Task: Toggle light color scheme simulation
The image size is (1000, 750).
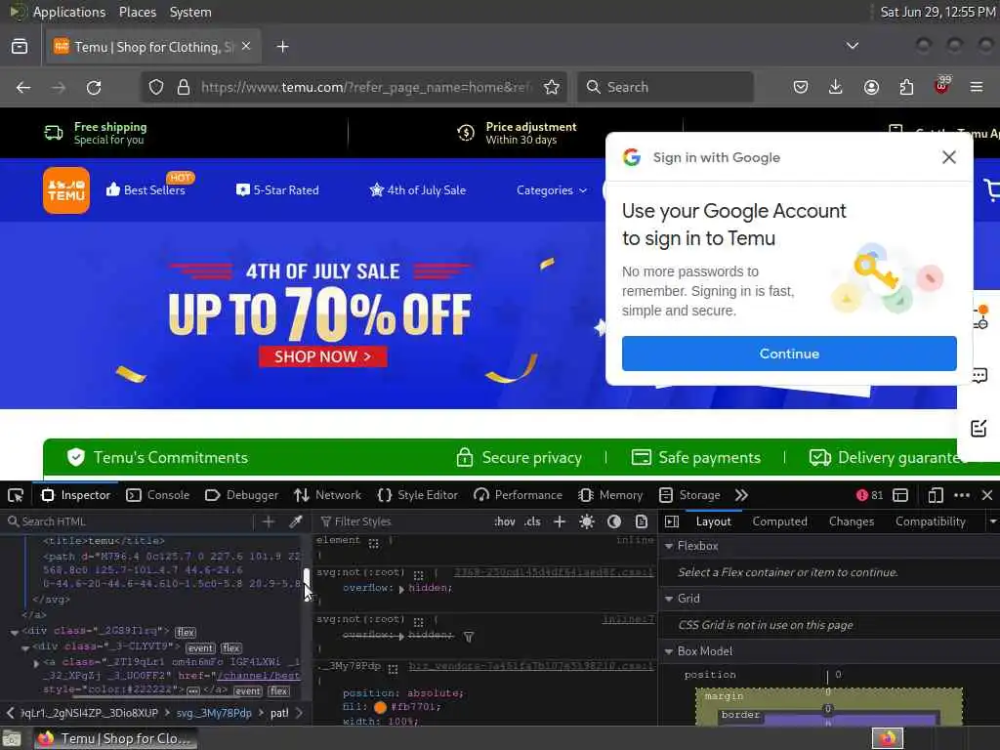Action: click(587, 521)
